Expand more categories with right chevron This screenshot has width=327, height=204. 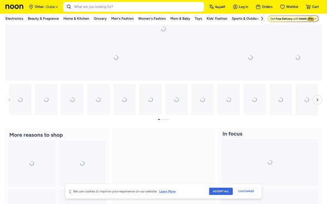click(x=262, y=19)
